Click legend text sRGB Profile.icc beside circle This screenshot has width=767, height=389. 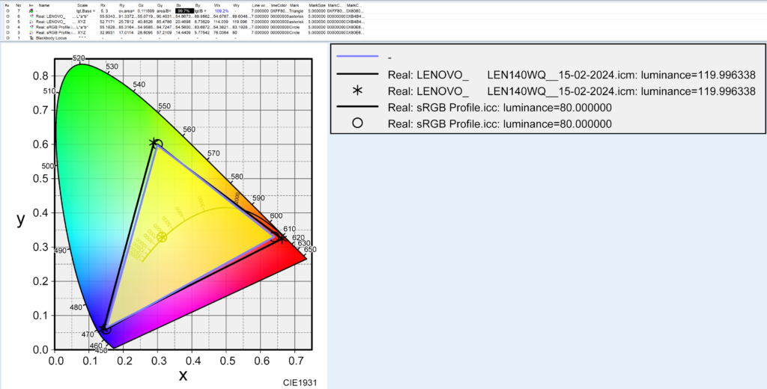point(500,123)
